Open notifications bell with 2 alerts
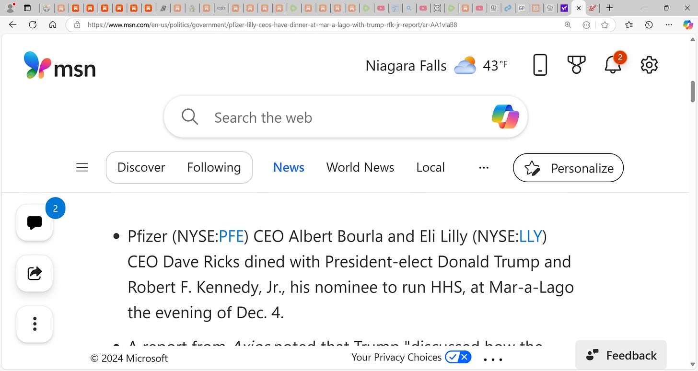 (x=613, y=65)
